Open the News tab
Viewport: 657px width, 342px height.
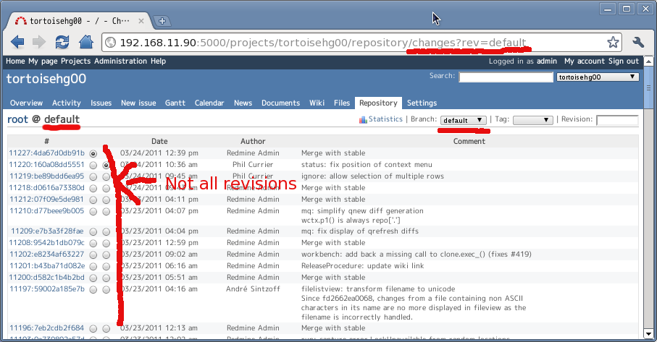pos(243,103)
